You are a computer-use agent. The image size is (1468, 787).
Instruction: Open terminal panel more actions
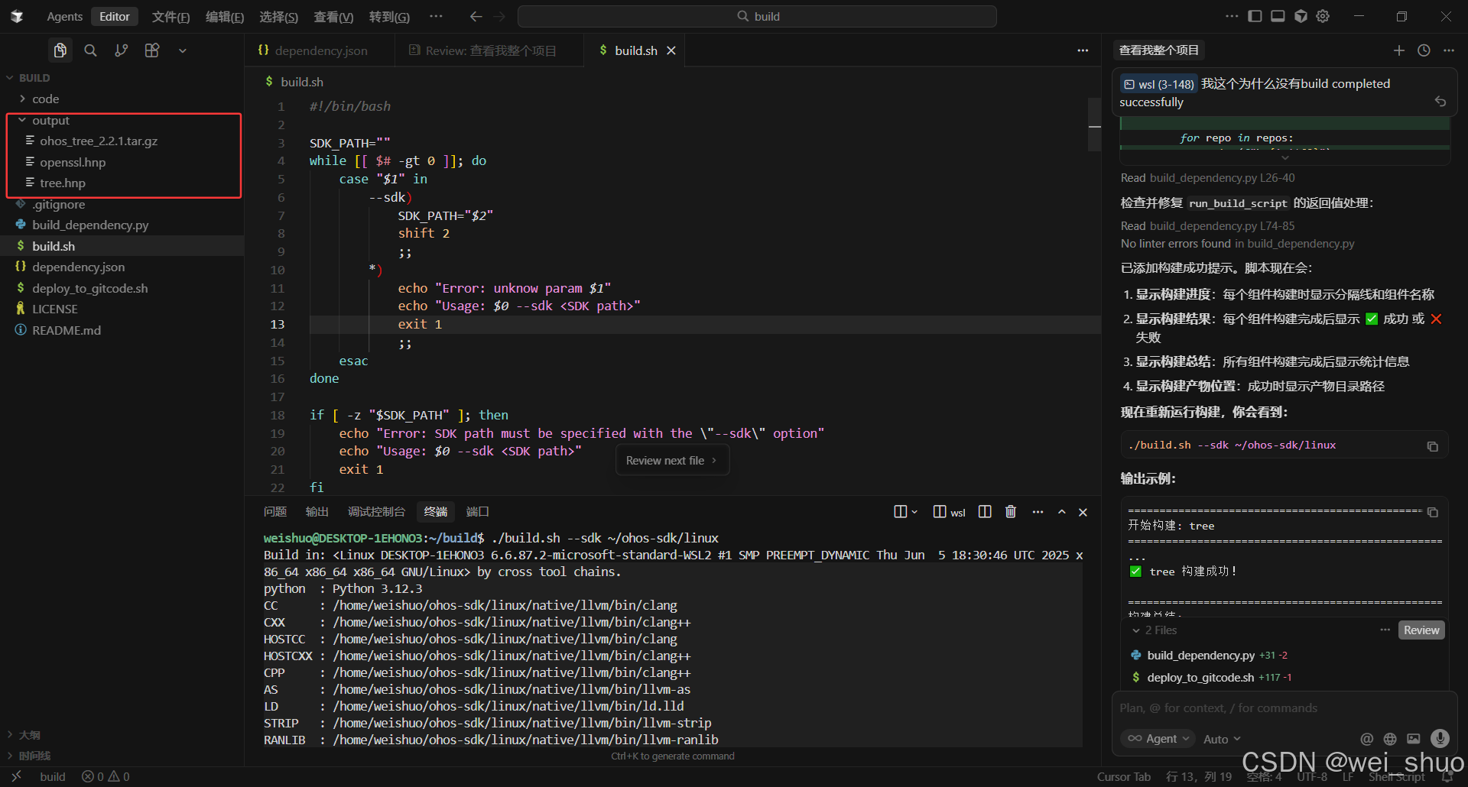[x=1038, y=512]
